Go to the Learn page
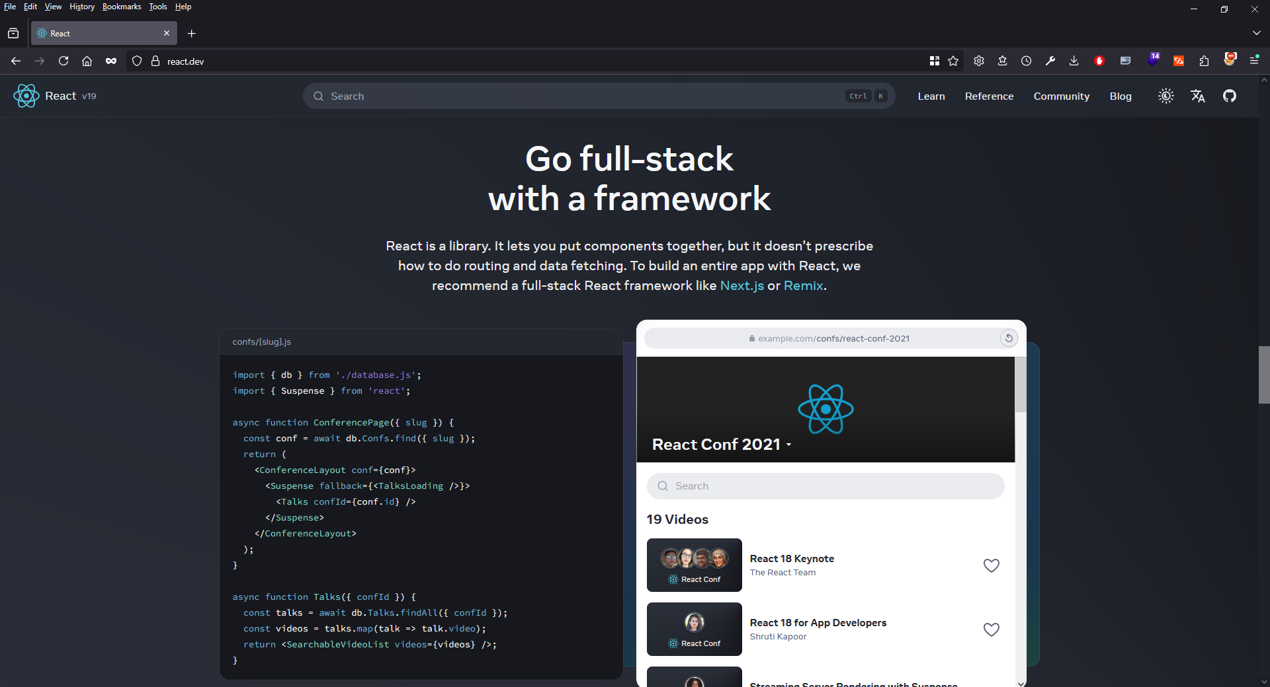The height and width of the screenshot is (687, 1270). (x=931, y=96)
